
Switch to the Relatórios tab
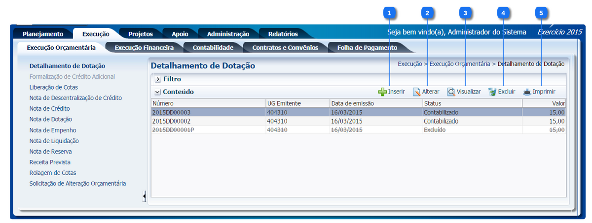click(283, 34)
